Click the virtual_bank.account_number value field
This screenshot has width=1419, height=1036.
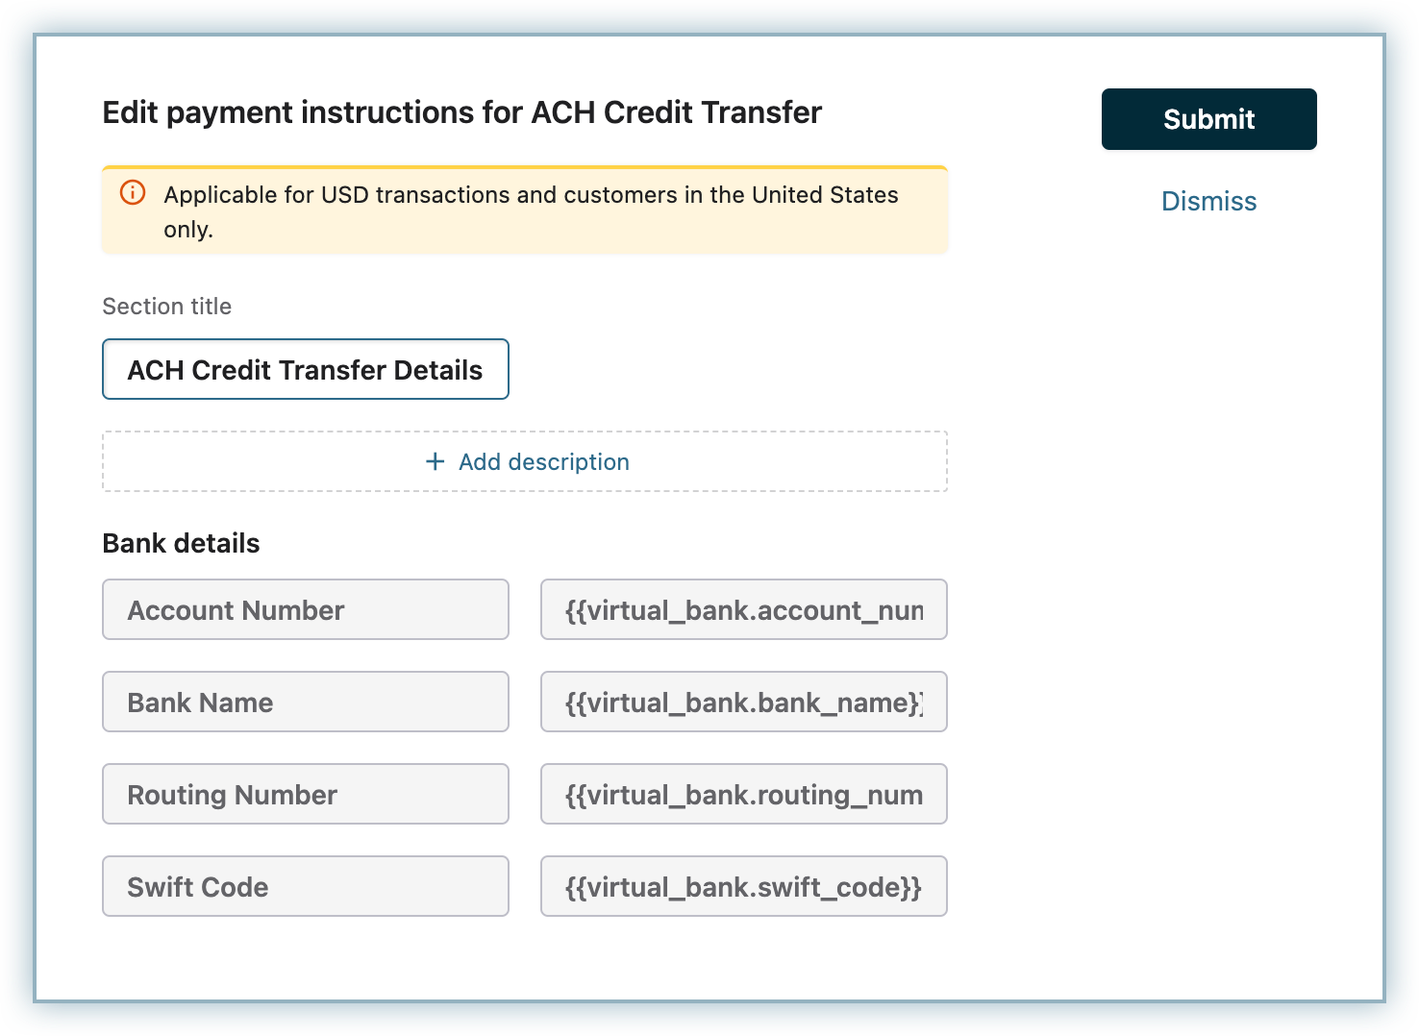tap(743, 610)
